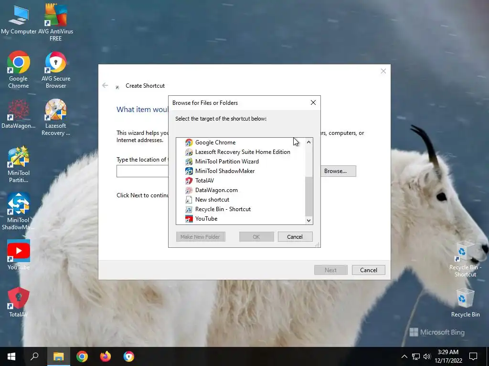The image size is (489, 366).
Task: Choose Recycle Bin - Shortcut in list
Action: point(218,209)
